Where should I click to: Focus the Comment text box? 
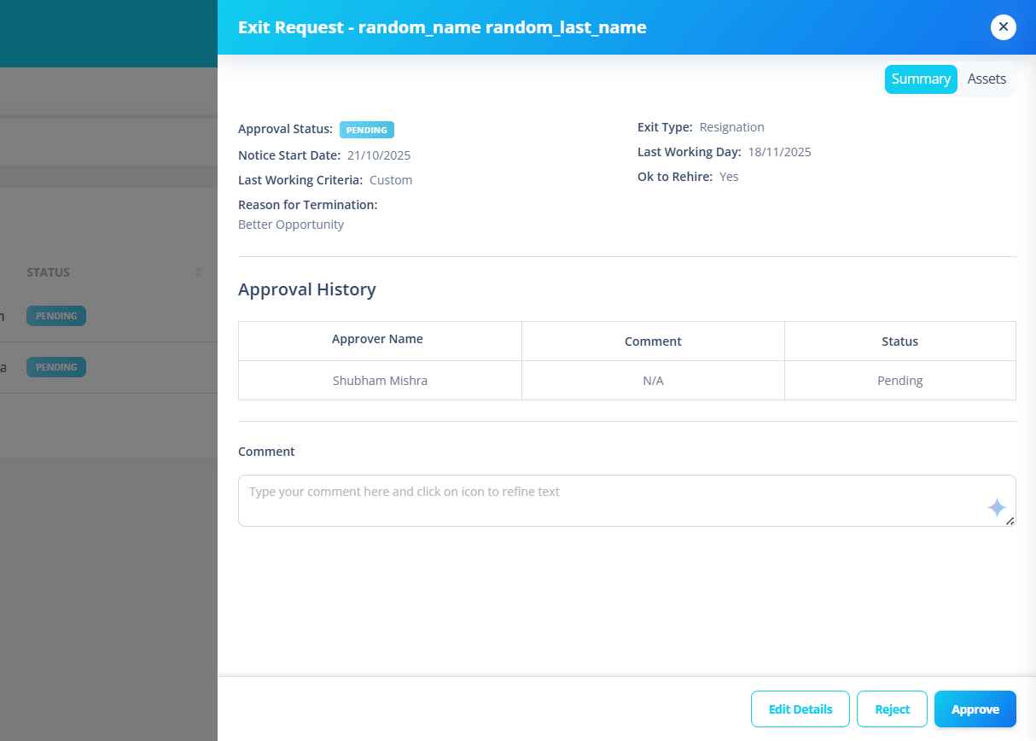point(627,500)
